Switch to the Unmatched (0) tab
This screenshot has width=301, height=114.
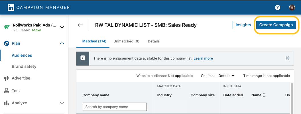tap(126, 41)
